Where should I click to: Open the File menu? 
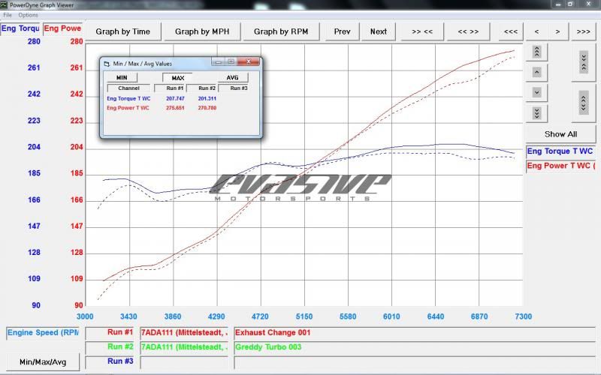click(8, 15)
